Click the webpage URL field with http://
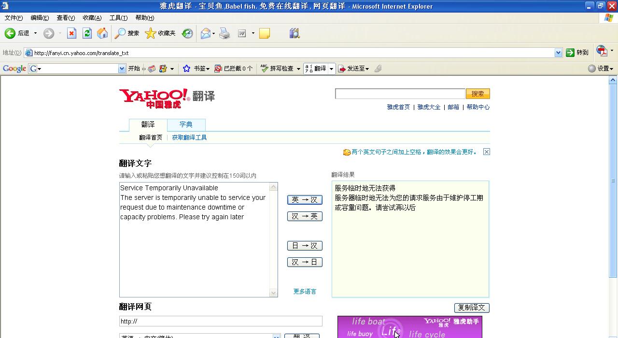The width and height of the screenshot is (618, 338). 221,321
